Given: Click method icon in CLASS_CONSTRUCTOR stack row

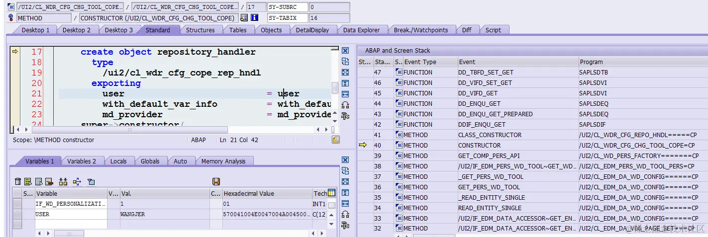Looking at the screenshot, I should point(399,135).
